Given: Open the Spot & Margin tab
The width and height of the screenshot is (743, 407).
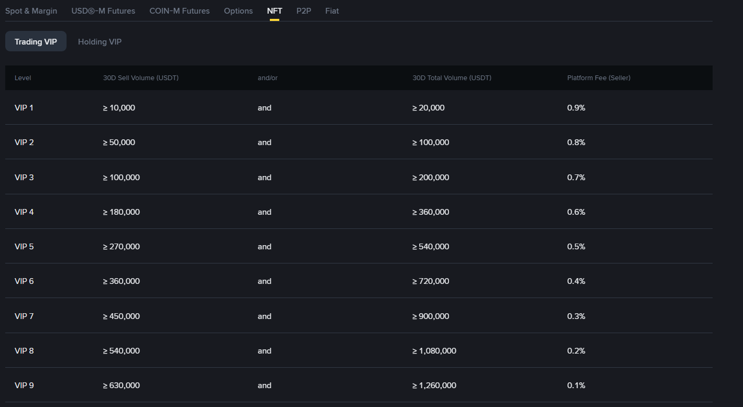Looking at the screenshot, I should pyautogui.click(x=31, y=10).
